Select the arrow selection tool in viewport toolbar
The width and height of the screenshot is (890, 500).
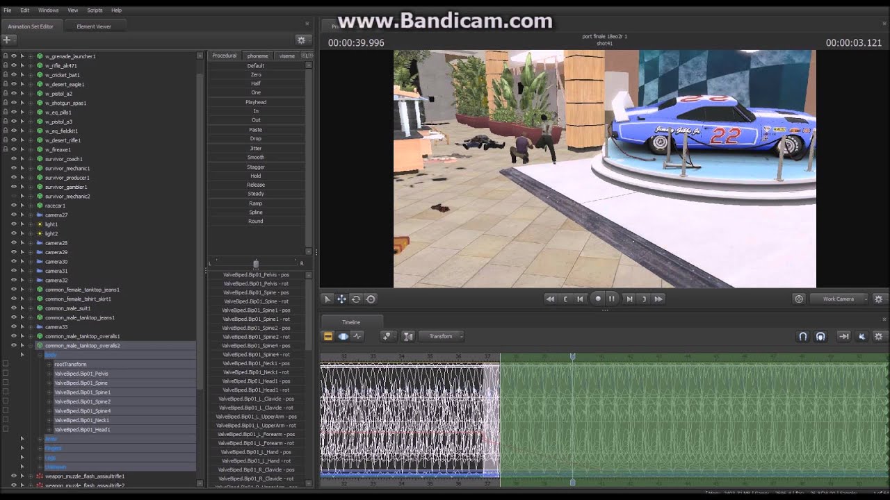pos(327,299)
